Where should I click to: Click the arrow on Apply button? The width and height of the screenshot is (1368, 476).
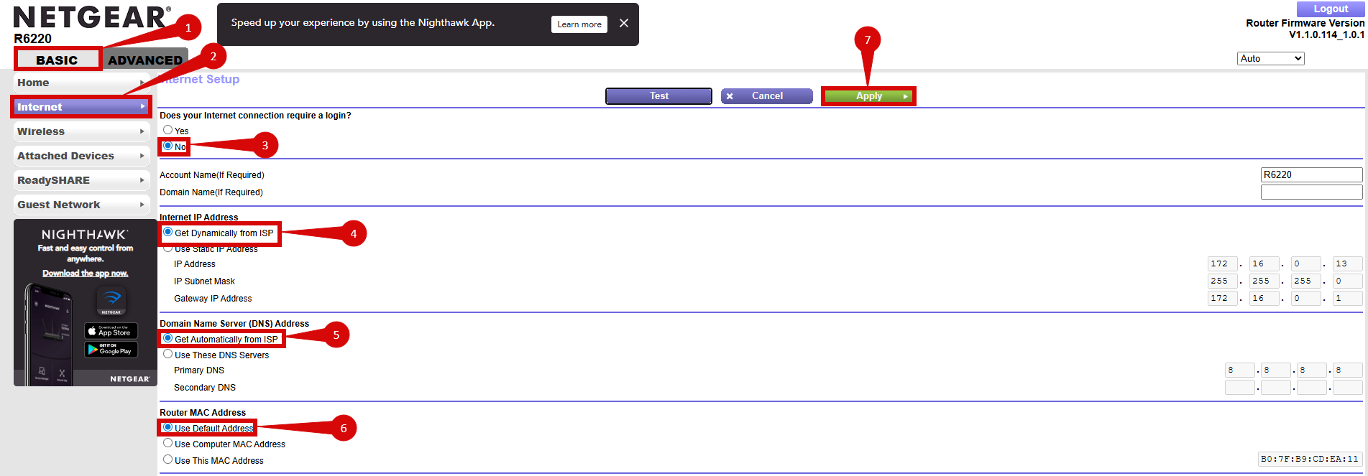click(x=906, y=96)
